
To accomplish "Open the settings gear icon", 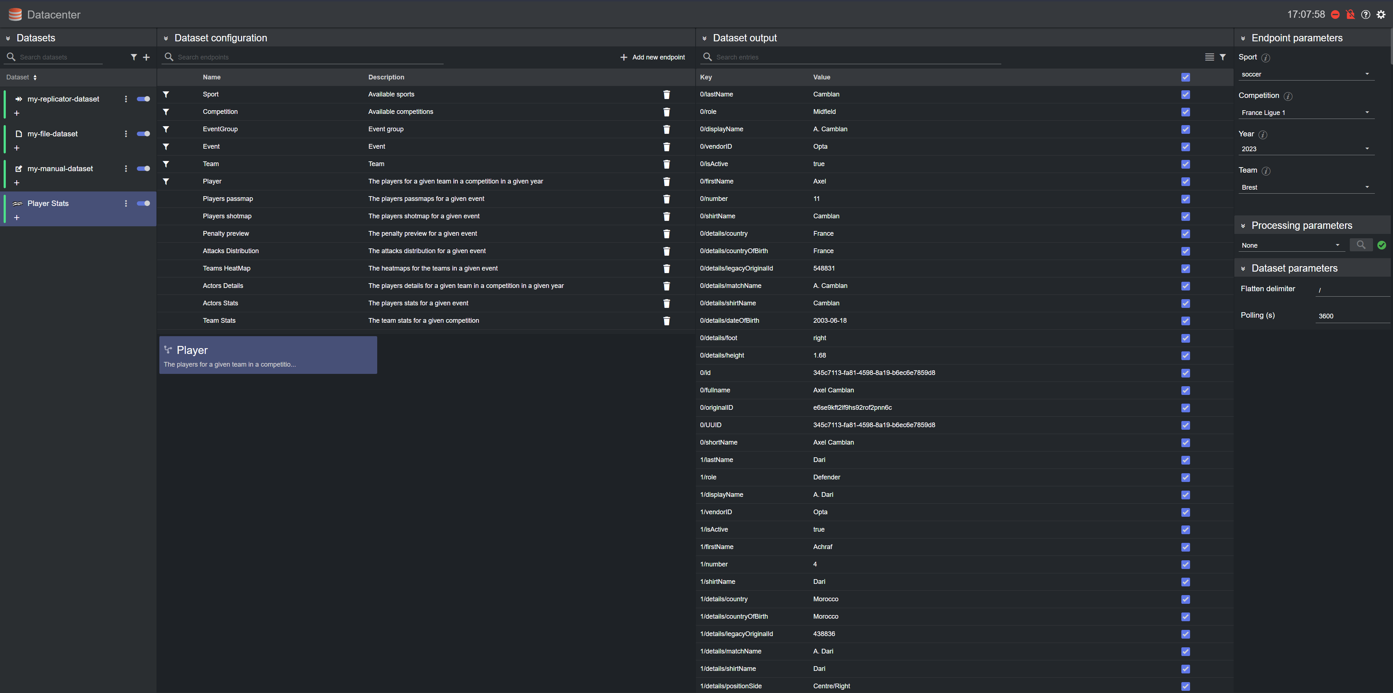I will (1381, 15).
